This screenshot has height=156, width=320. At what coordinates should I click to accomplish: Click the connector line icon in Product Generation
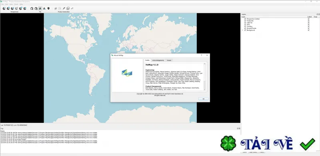pos(72,8)
